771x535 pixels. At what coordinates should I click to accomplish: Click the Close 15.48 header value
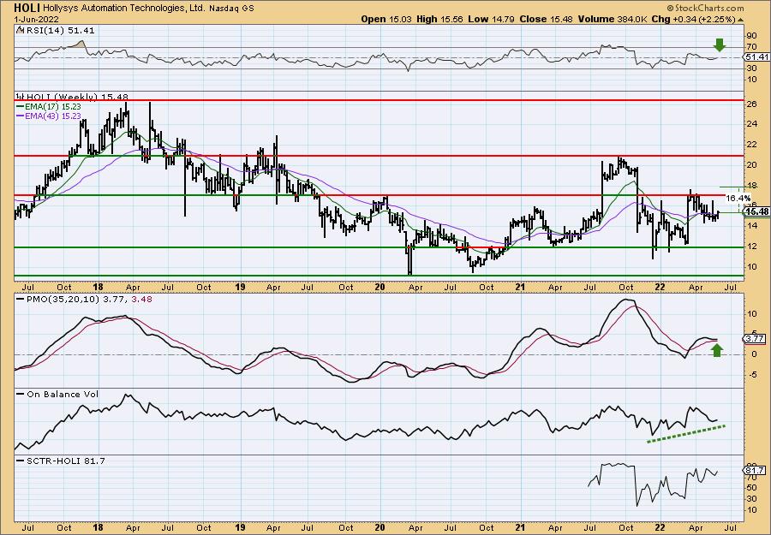pyautogui.click(x=545, y=19)
